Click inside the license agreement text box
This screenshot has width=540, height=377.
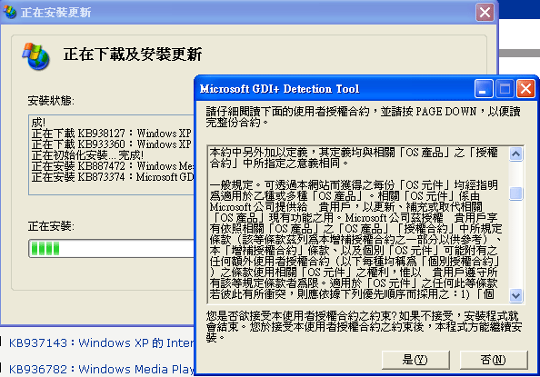(358, 223)
